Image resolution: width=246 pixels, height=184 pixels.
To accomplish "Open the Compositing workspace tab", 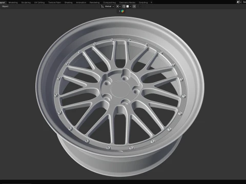I will 109,3.
